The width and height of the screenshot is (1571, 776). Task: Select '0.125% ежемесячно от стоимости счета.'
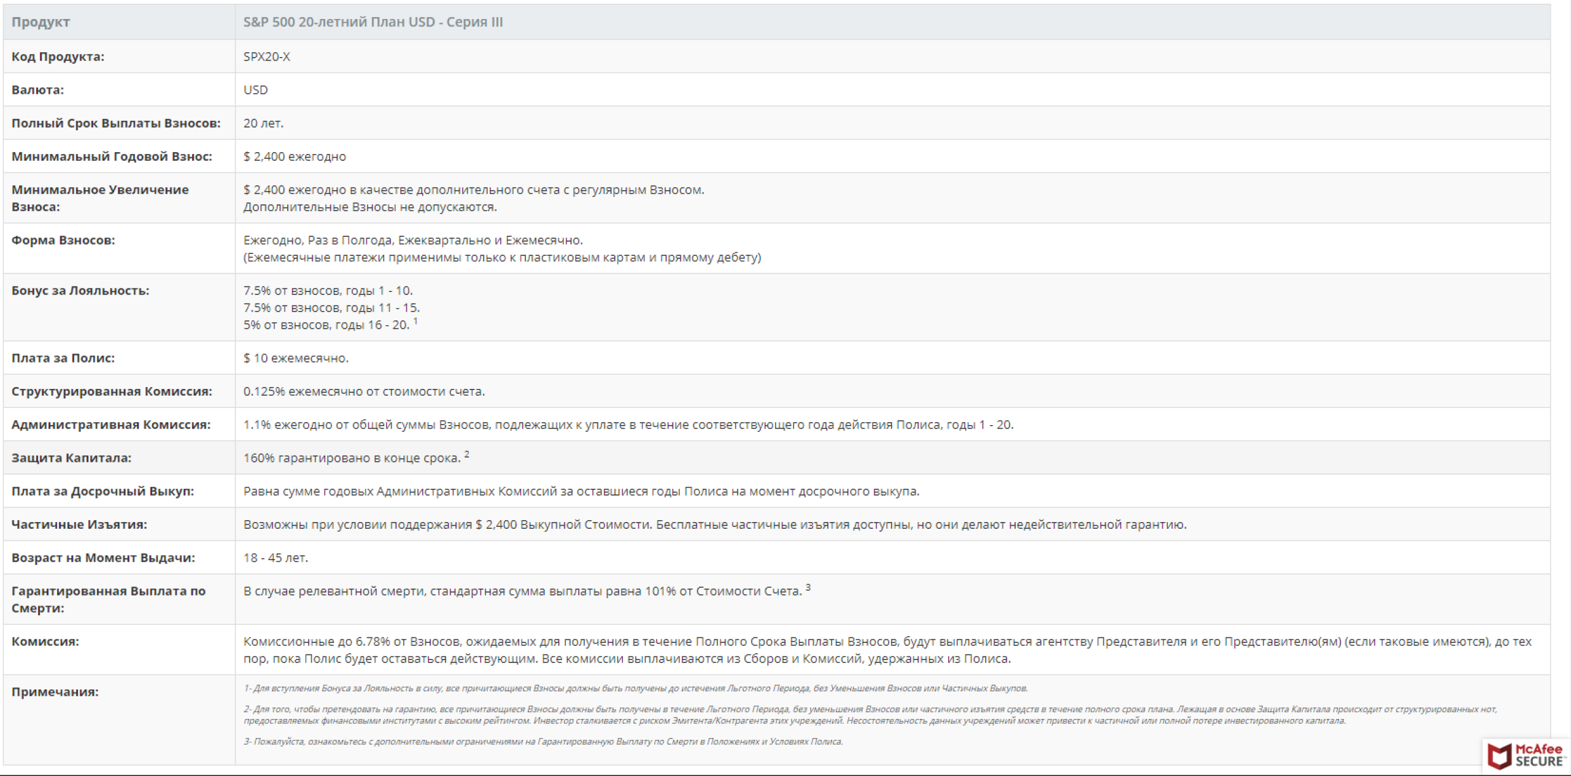pyautogui.click(x=364, y=391)
